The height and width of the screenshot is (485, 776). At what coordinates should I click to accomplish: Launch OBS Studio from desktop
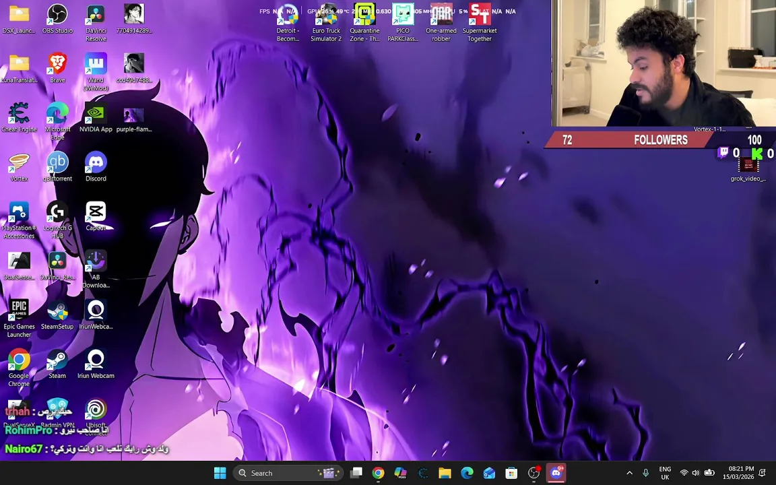coord(57,20)
